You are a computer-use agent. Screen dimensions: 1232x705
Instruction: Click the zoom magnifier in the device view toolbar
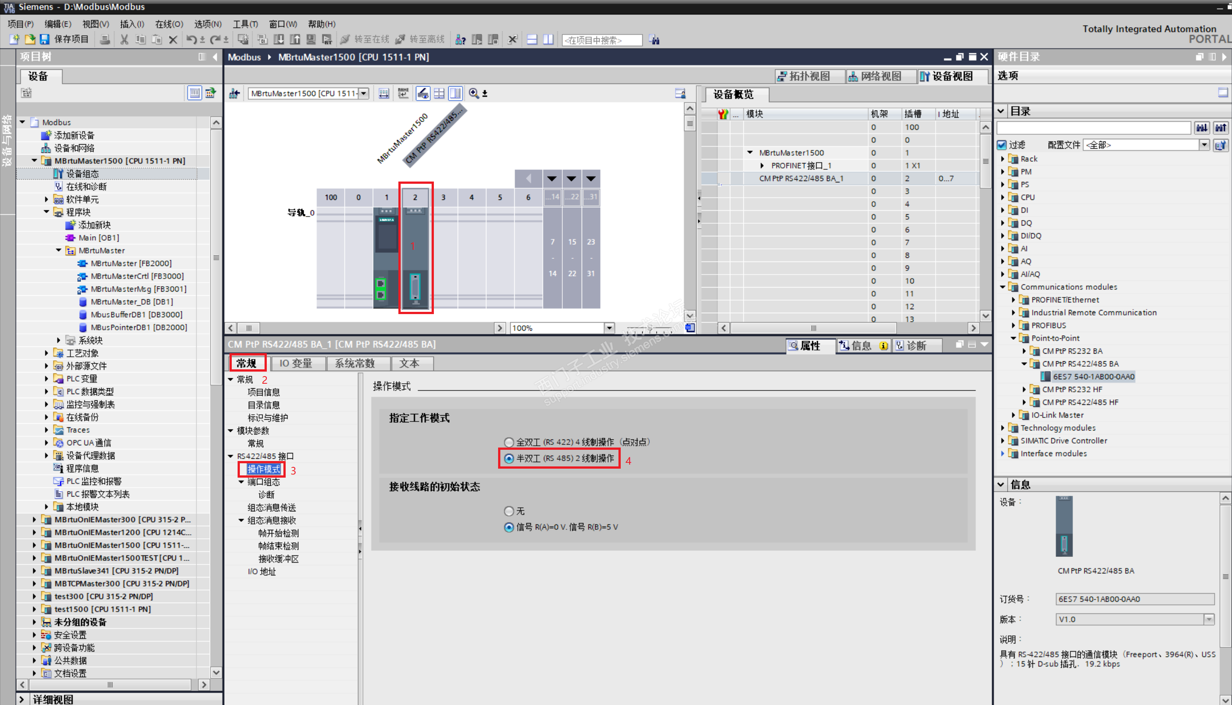pos(474,93)
